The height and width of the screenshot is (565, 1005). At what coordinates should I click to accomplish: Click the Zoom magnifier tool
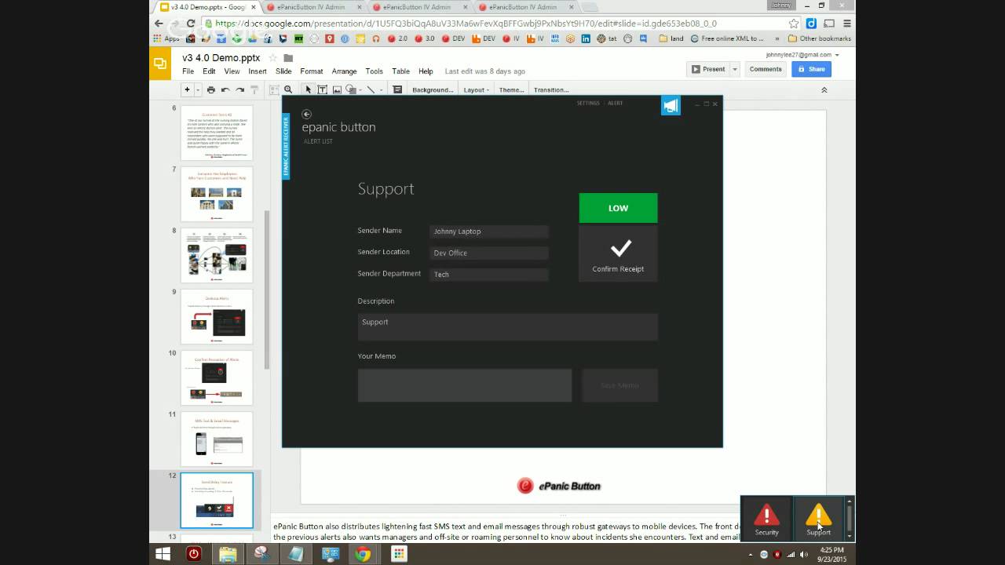pos(288,89)
